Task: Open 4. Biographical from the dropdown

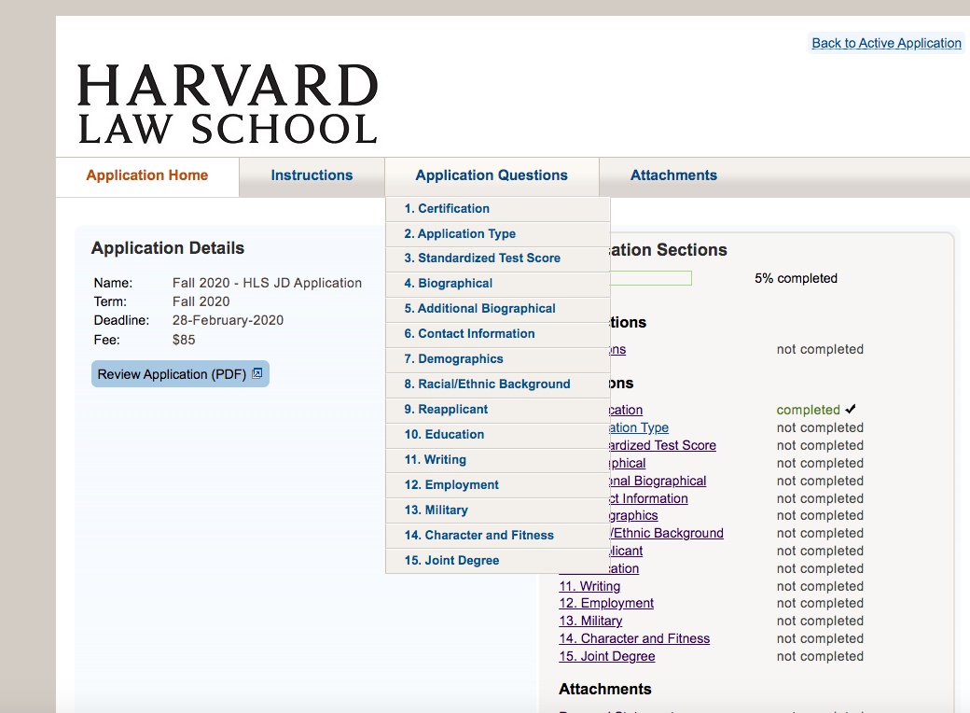Action: pyautogui.click(x=497, y=284)
